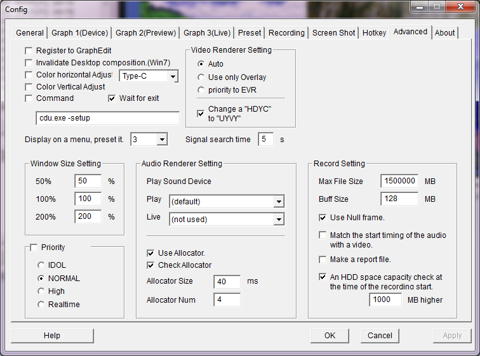This screenshot has height=356, width=480.
Task: Enable Register to GraphEdit checkbox
Action: [29, 51]
